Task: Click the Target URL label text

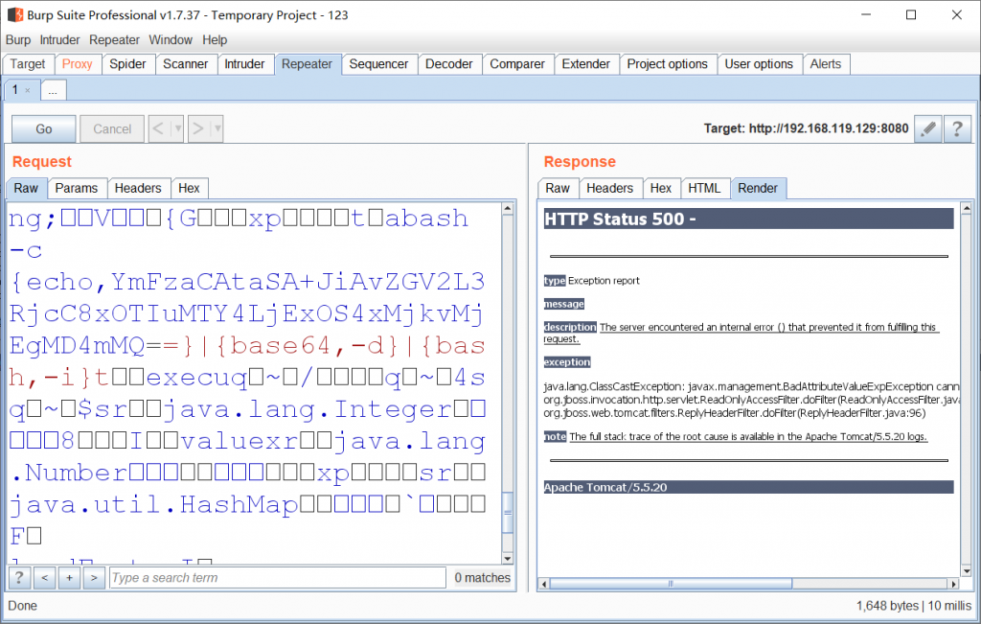Action: pyautogui.click(x=806, y=128)
